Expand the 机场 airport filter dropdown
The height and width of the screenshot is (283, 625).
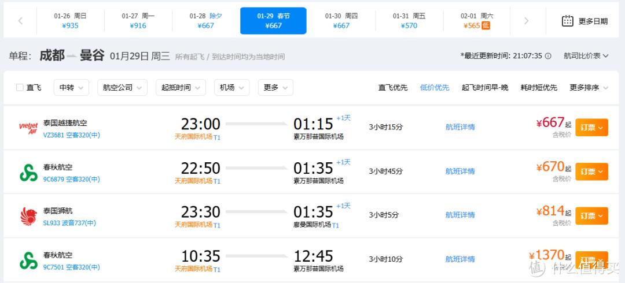(x=231, y=88)
